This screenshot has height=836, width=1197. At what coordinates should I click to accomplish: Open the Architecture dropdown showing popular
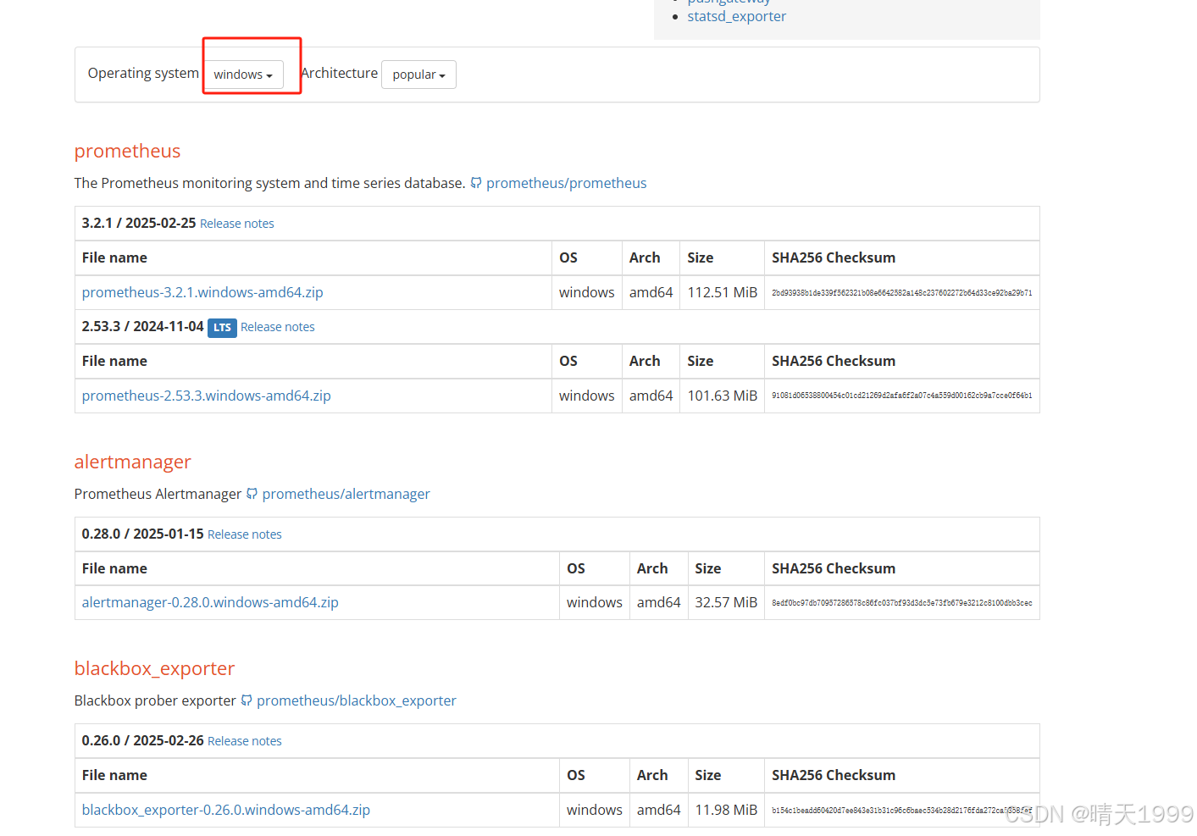pos(418,75)
